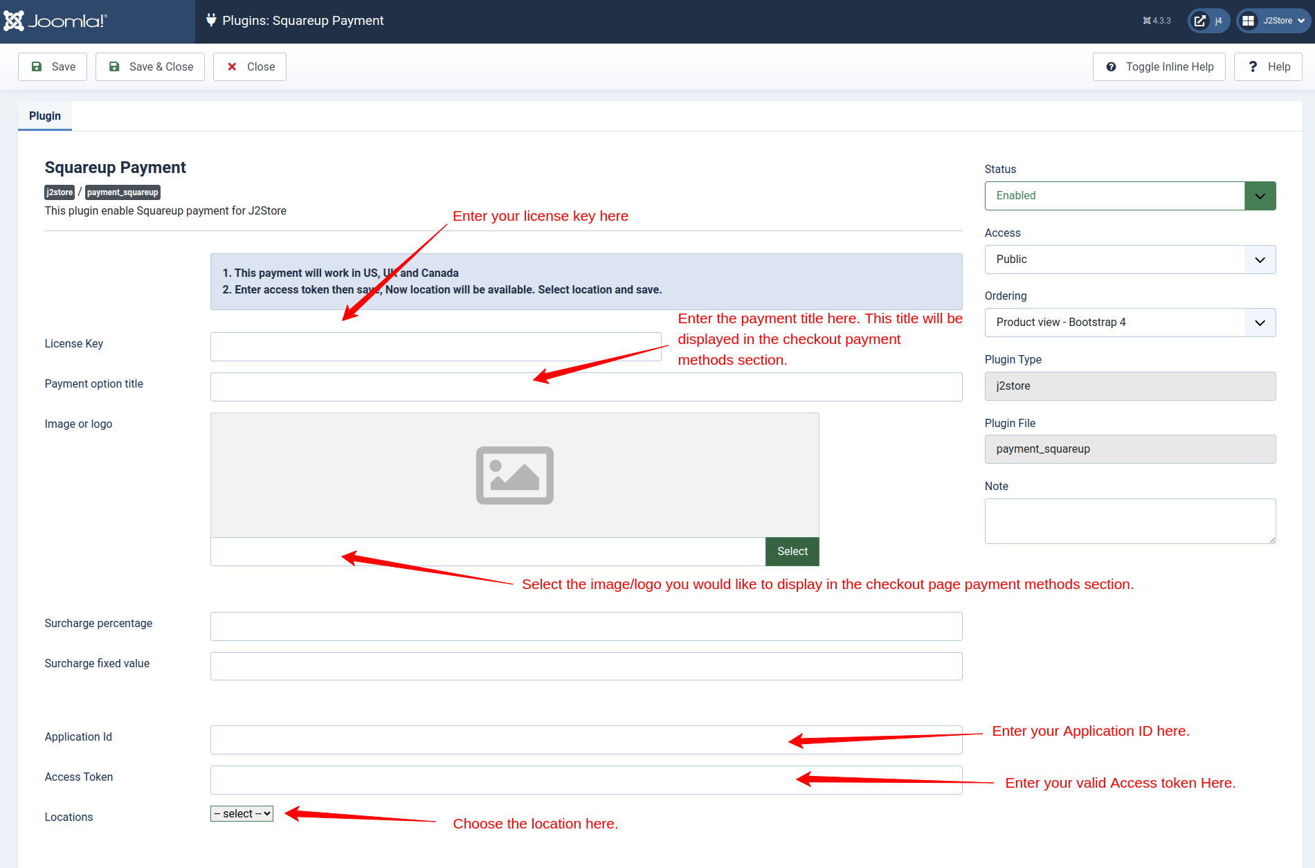The image size is (1315, 868).
Task: Click the Plugin File field payment_squareup
Action: click(x=1130, y=449)
